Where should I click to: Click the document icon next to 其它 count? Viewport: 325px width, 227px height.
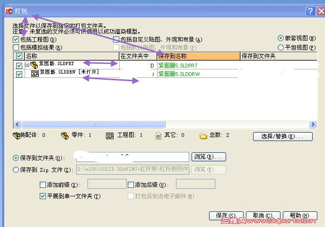[158, 136]
